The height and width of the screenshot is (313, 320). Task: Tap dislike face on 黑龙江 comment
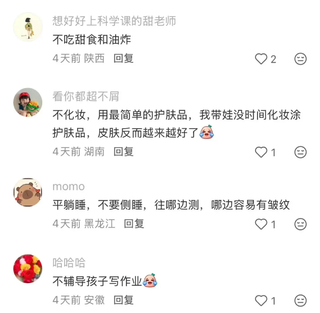coord(300,224)
